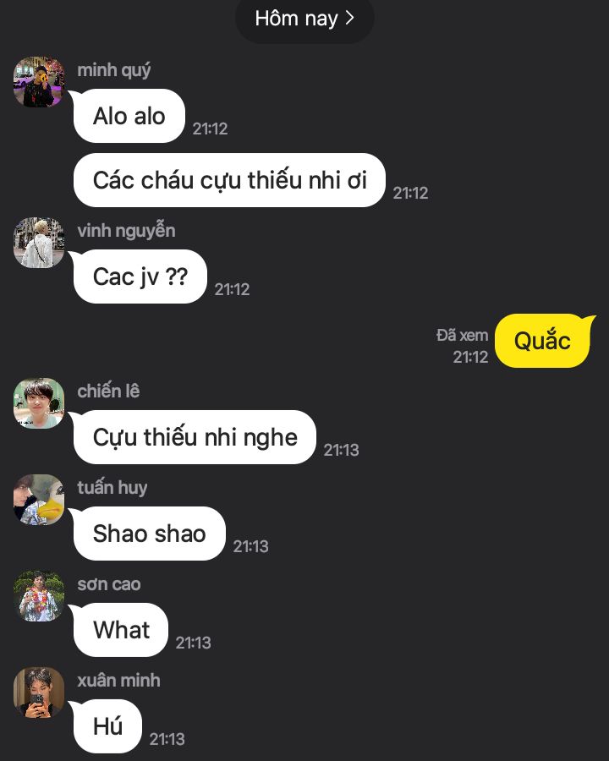The width and height of the screenshot is (609, 761).
Task: Select the What message bubble
Action: [x=121, y=630]
